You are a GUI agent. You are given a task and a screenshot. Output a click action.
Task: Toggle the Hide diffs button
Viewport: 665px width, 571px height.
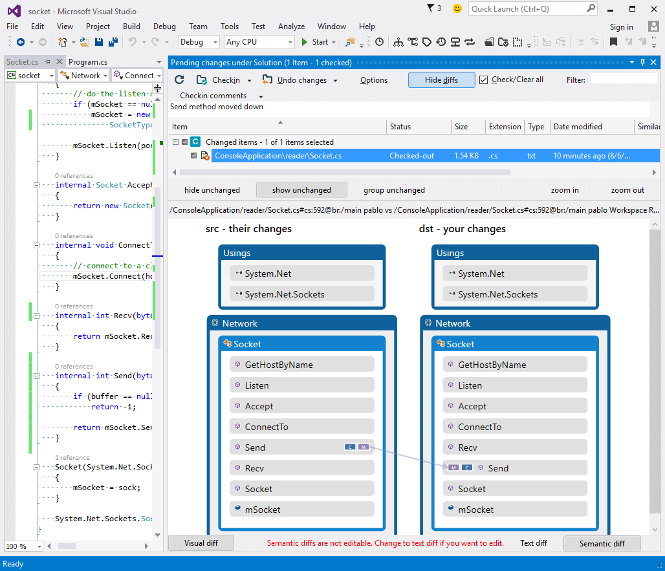coord(441,80)
